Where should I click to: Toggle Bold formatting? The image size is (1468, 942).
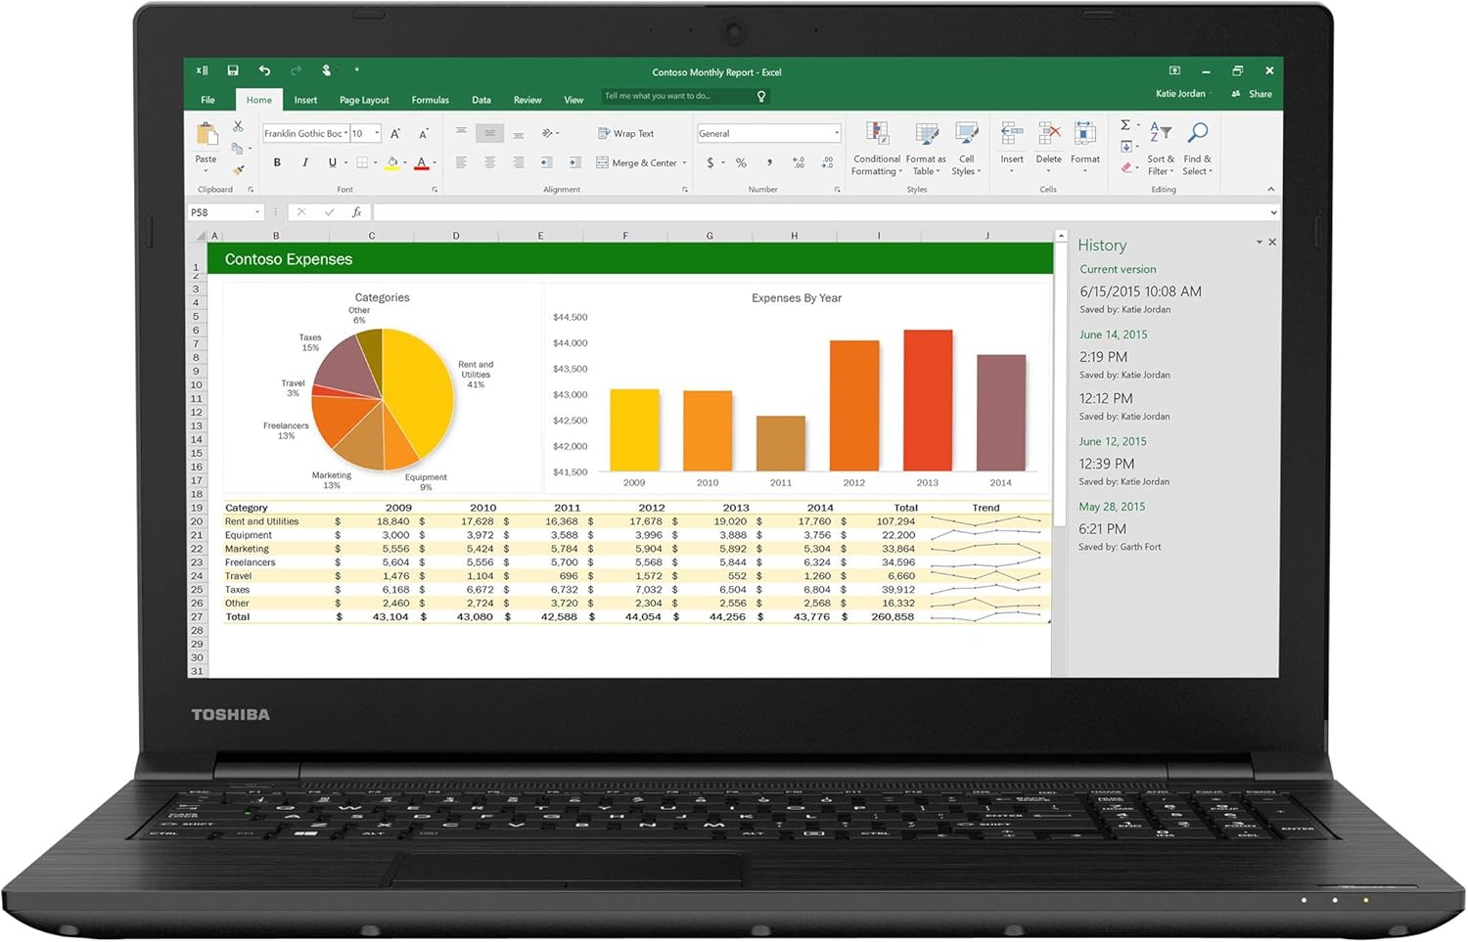point(277,162)
